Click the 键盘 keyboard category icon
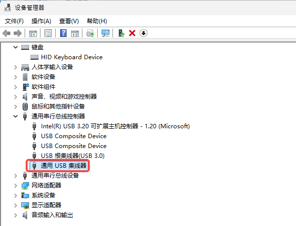Screen dimensions: 296x226 pos(25,47)
